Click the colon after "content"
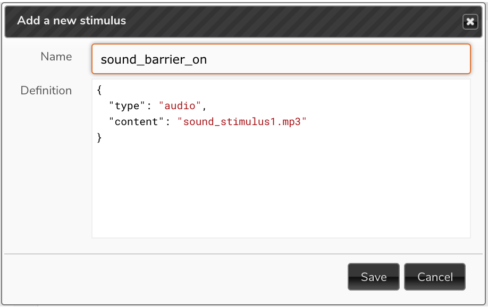This screenshot has width=488, height=308. tap(168, 122)
